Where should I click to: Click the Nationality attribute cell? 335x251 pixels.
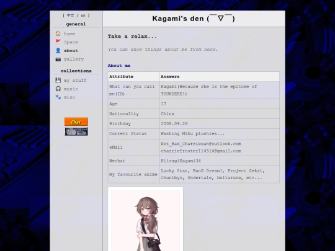point(134,114)
